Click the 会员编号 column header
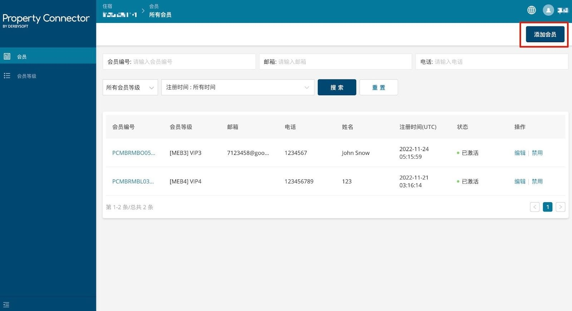Screen dimensions: 572x311 tap(123, 127)
